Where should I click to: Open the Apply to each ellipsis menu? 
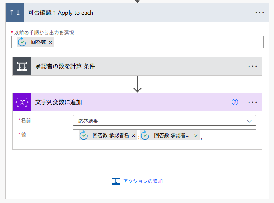259,13
